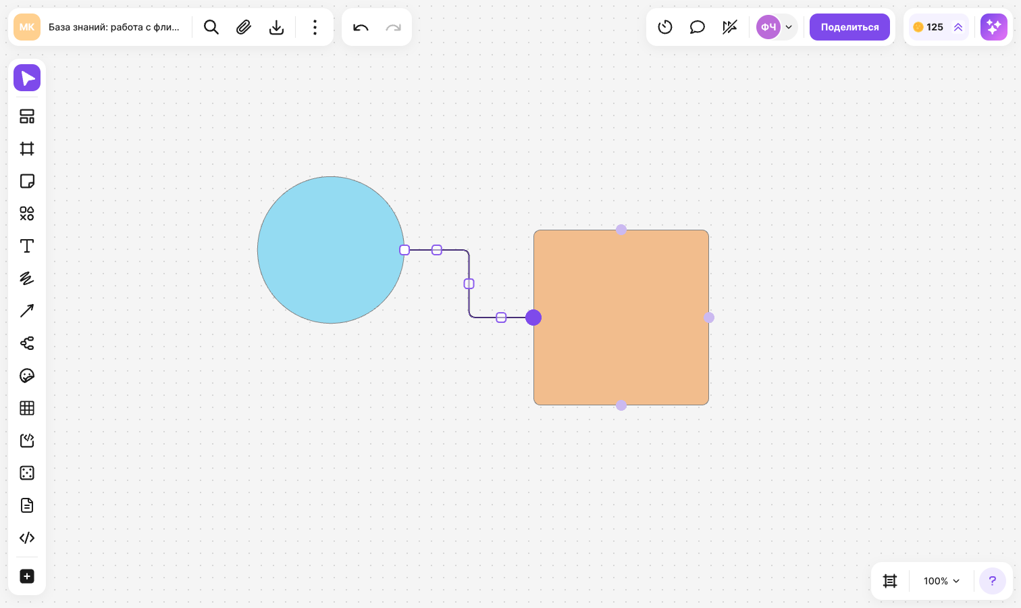
Task: Add a document from the sidebar
Action: click(27, 505)
